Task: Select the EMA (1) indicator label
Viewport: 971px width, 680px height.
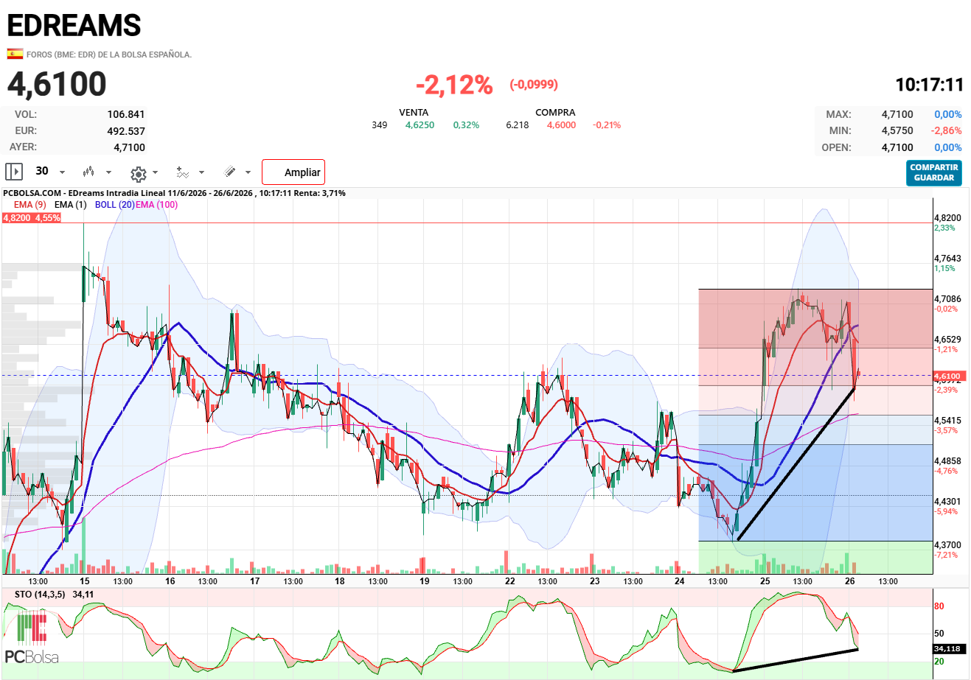Action: pos(70,205)
